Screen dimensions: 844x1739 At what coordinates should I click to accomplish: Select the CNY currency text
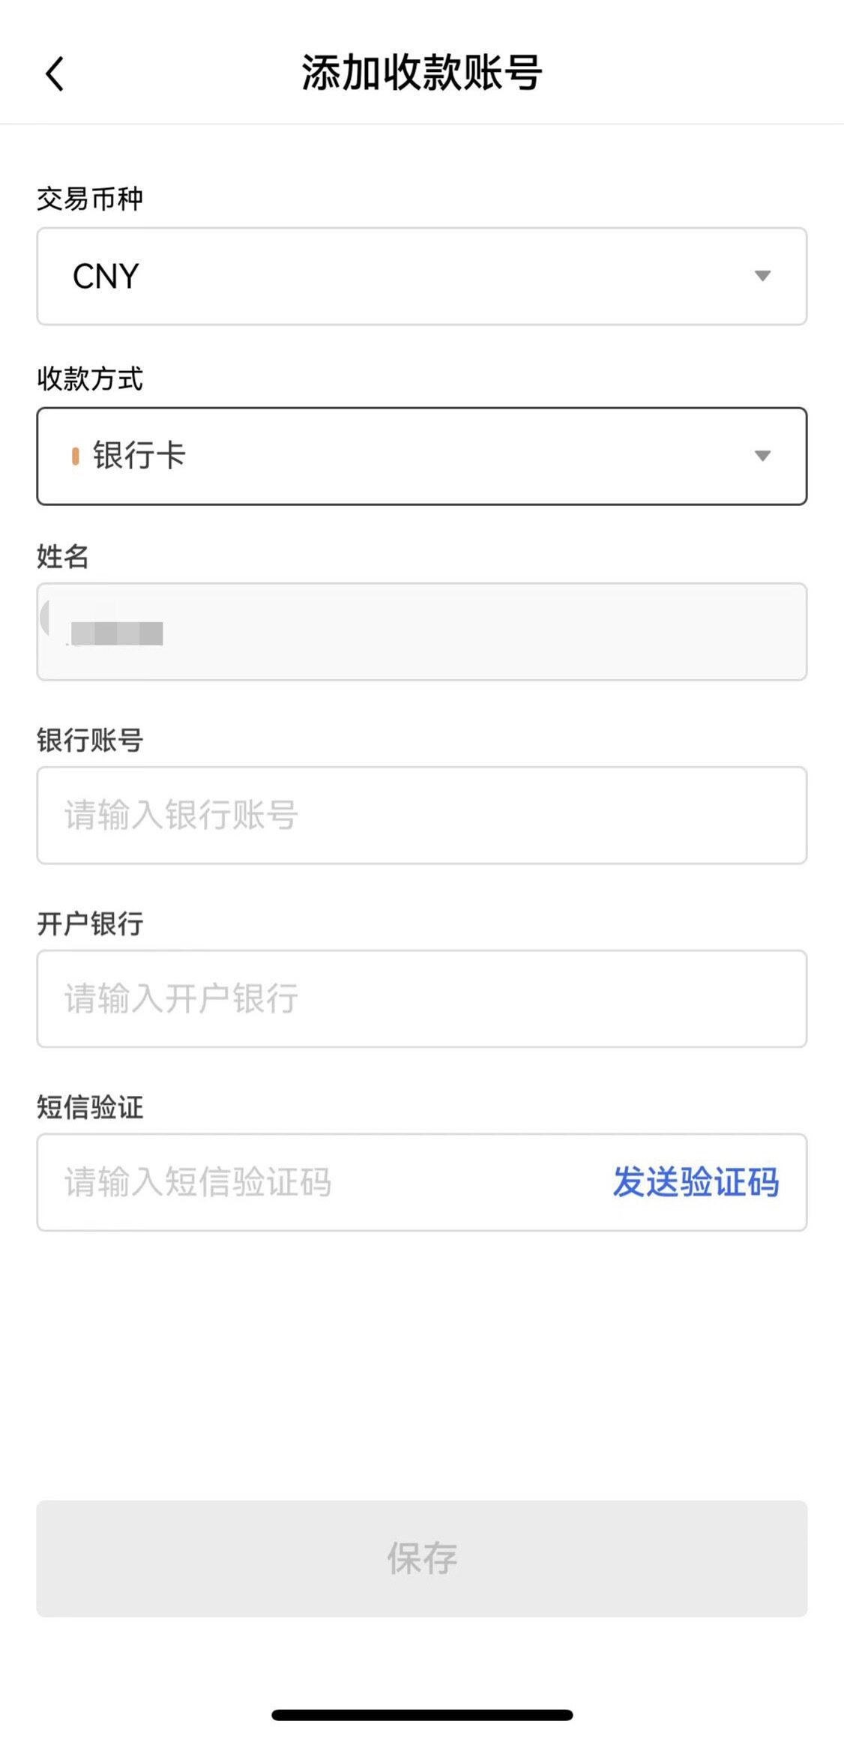click(106, 277)
